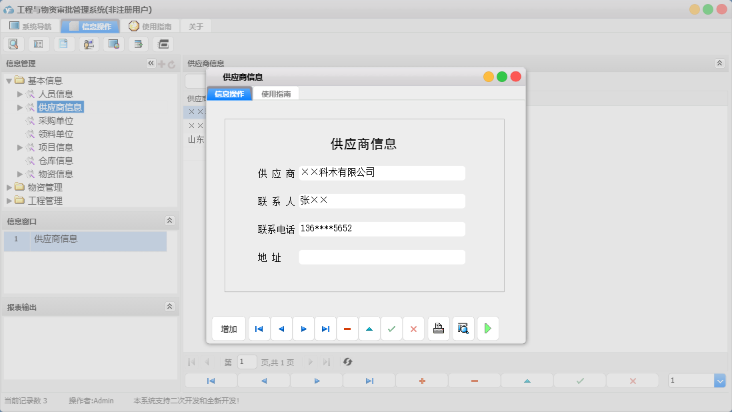This screenshot has height=412, width=732.
Task: Open the record count dropdown at bottom right
Action: (x=719, y=380)
